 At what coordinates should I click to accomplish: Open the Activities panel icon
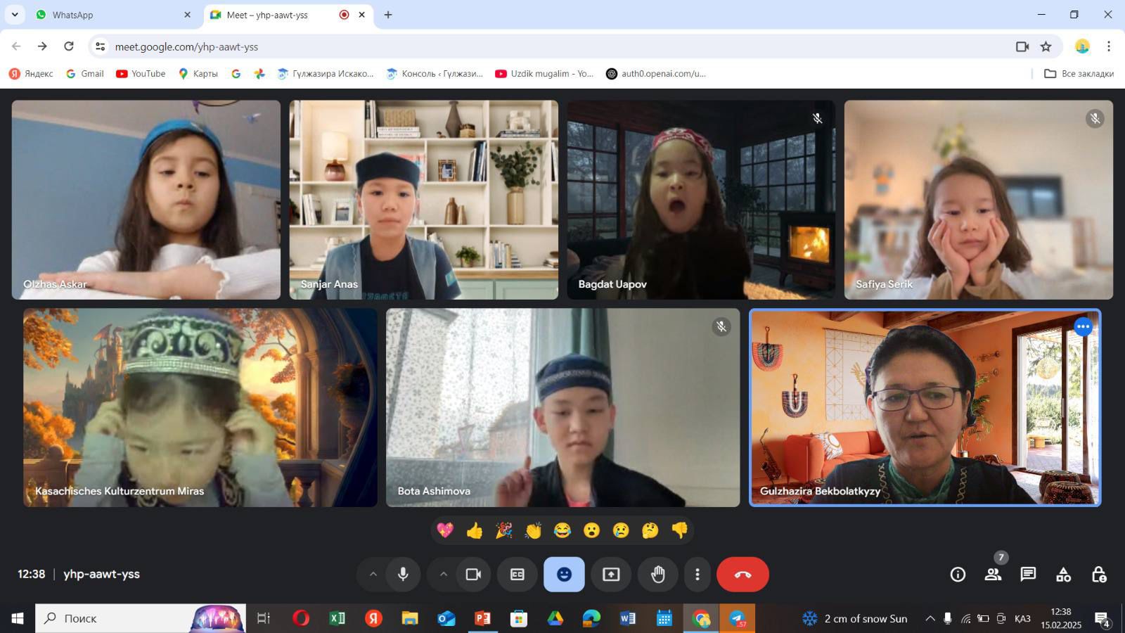tap(1063, 575)
